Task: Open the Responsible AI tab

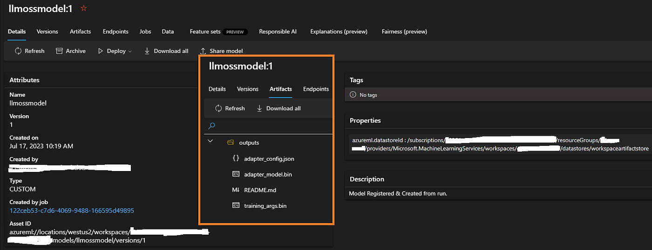Action: 278,32
